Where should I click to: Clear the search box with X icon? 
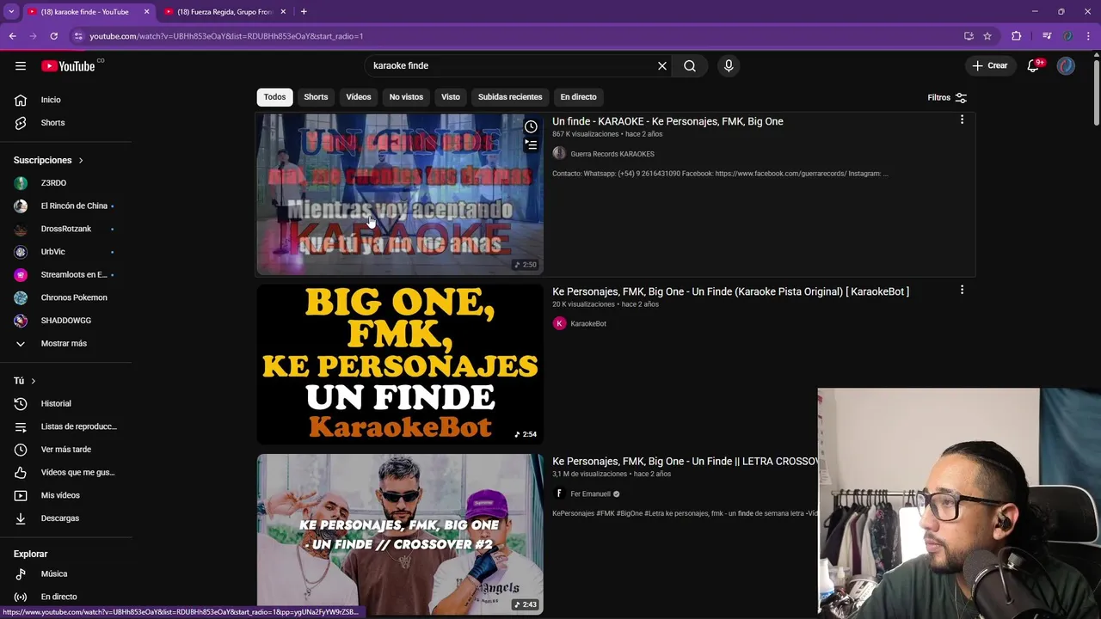pyautogui.click(x=662, y=66)
